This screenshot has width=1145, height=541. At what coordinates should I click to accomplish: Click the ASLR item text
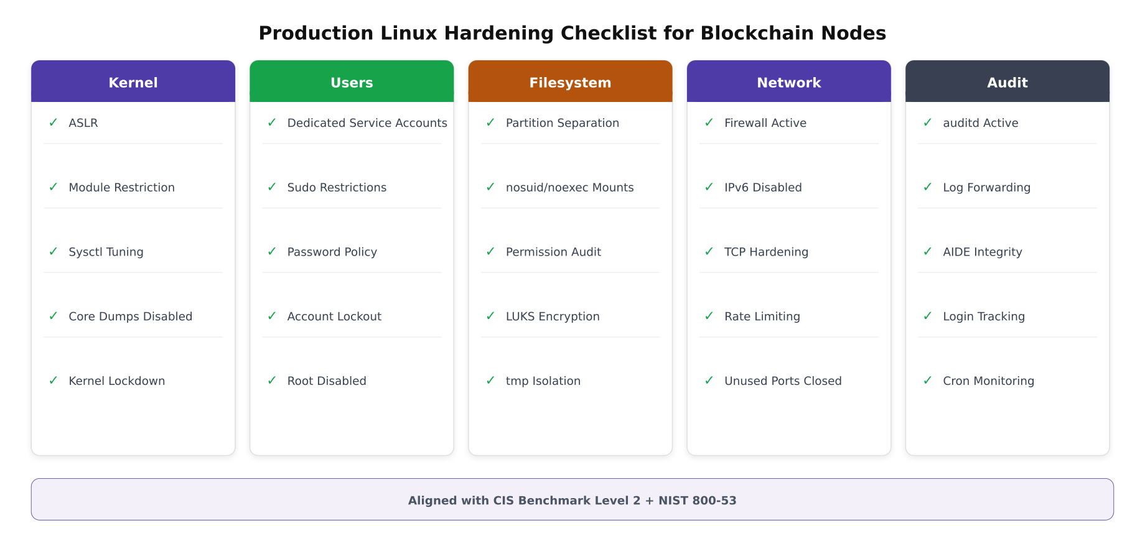click(83, 123)
